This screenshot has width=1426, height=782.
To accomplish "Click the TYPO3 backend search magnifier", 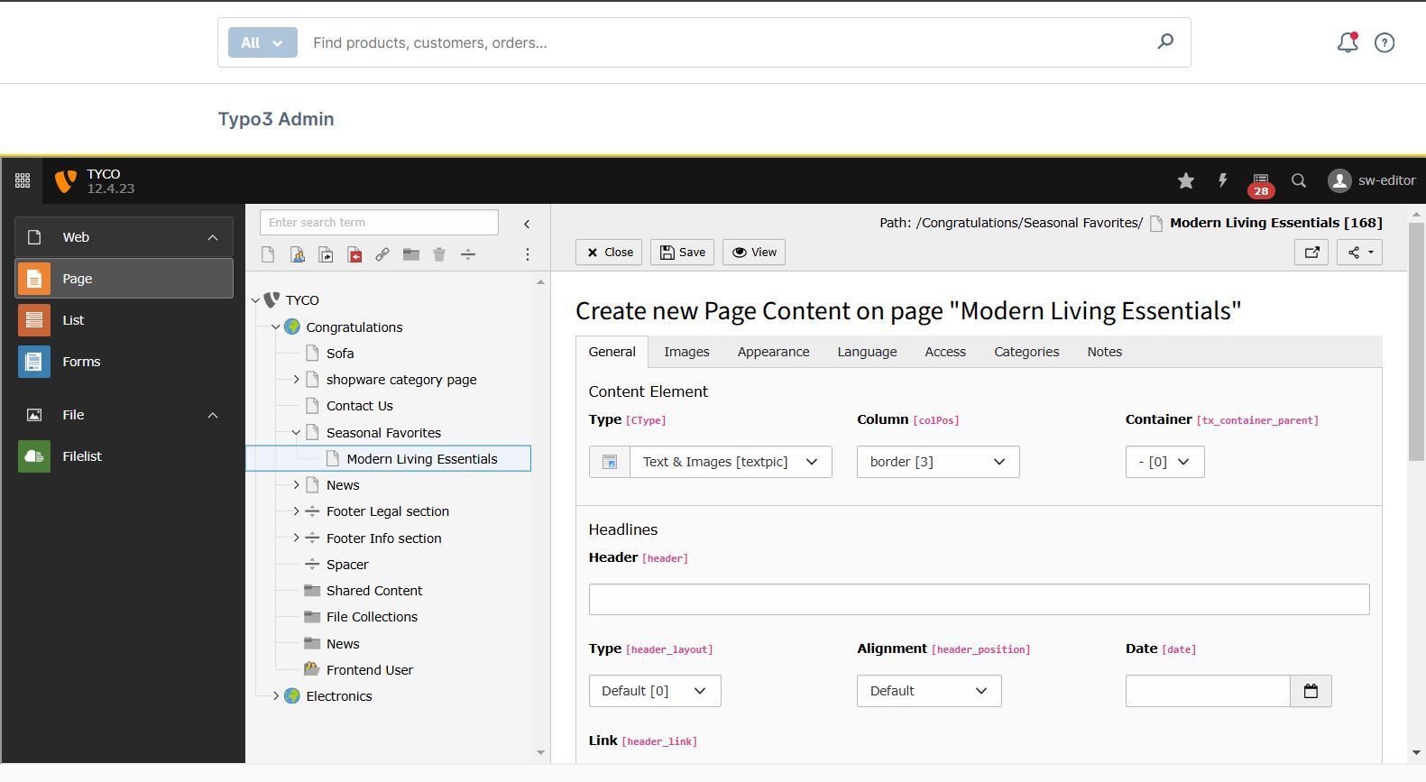I will (x=1298, y=180).
